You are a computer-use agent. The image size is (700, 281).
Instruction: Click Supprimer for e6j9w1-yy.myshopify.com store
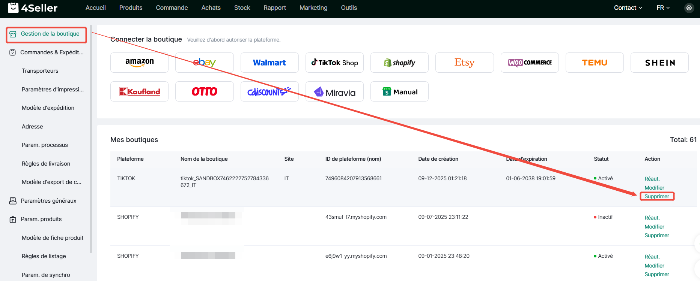tap(657, 274)
